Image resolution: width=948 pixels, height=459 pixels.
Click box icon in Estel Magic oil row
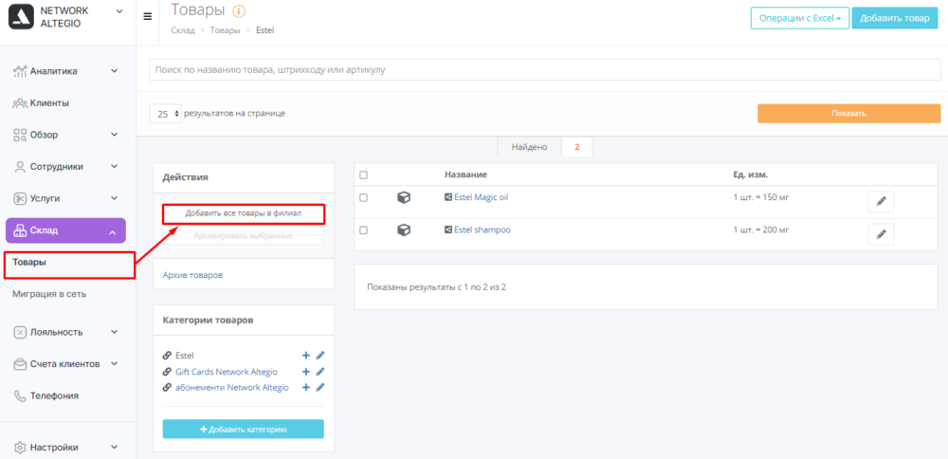pos(404,197)
